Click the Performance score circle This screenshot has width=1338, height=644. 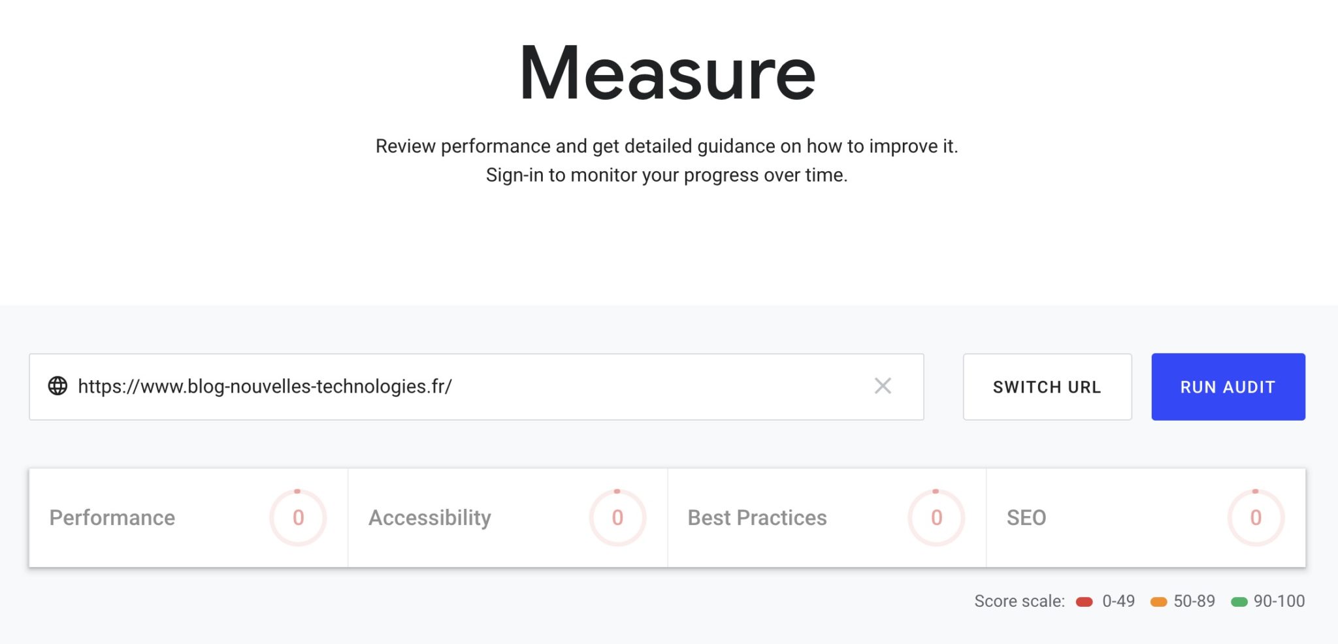click(298, 517)
